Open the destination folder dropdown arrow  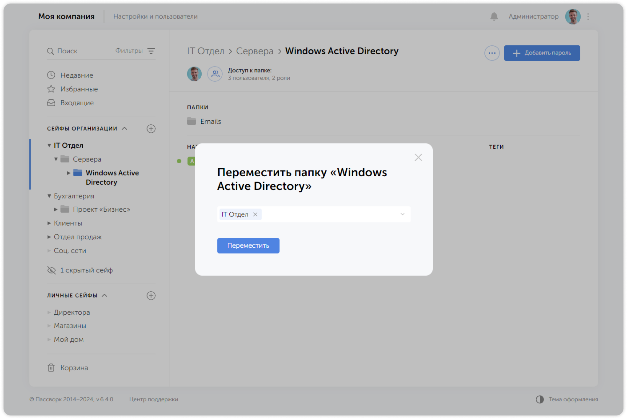pyautogui.click(x=402, y=214)
